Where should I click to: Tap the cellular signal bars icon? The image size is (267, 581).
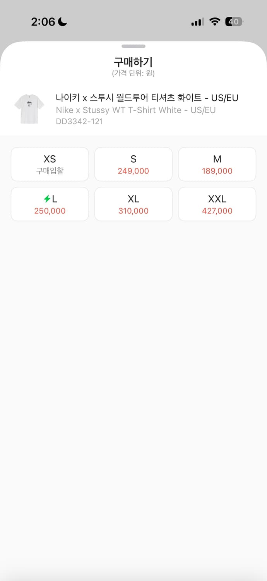197,22
